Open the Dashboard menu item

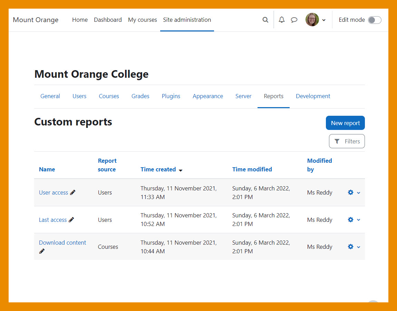(x=108, y=20)
